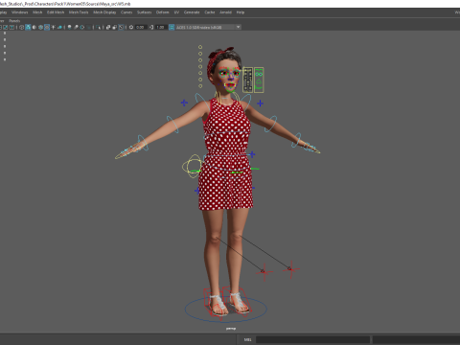Click exposure reset icon
The image size is (460, 345).
131,28
